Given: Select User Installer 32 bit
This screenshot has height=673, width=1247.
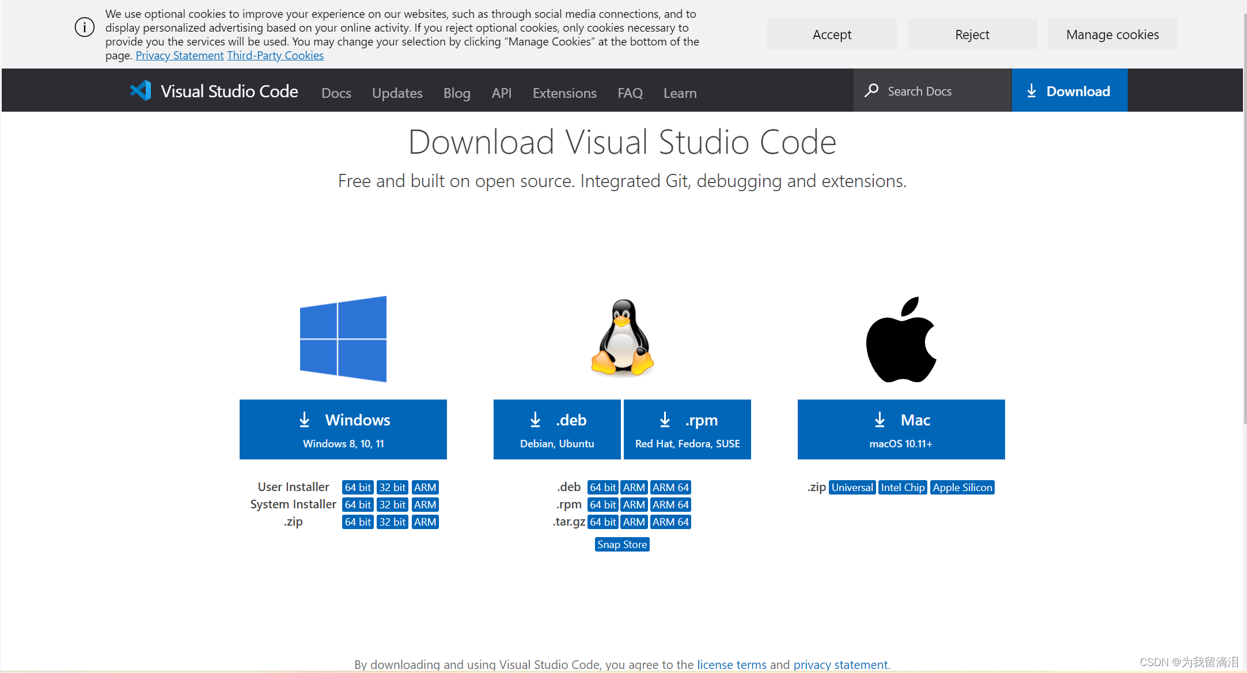Looking at the screenshot, I should 392,487.
